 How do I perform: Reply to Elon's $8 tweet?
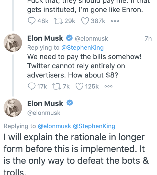pyautogui.click(x=31, y=86)
